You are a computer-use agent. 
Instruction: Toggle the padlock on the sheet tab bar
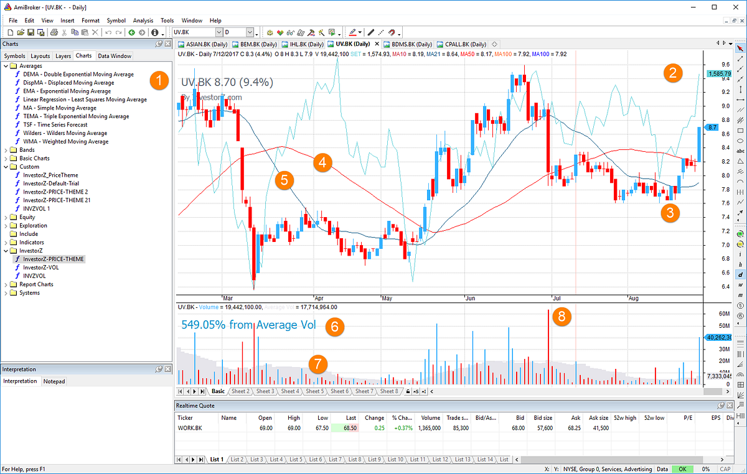(408, 391)
